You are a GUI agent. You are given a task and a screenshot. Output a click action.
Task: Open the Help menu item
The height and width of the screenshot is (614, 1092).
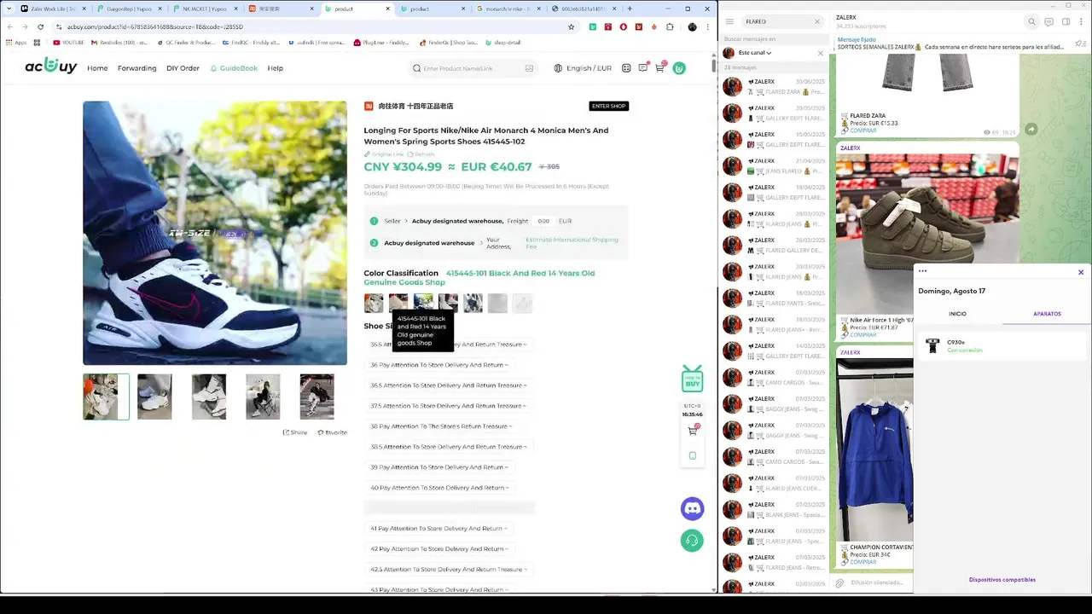tap(275, 68)
